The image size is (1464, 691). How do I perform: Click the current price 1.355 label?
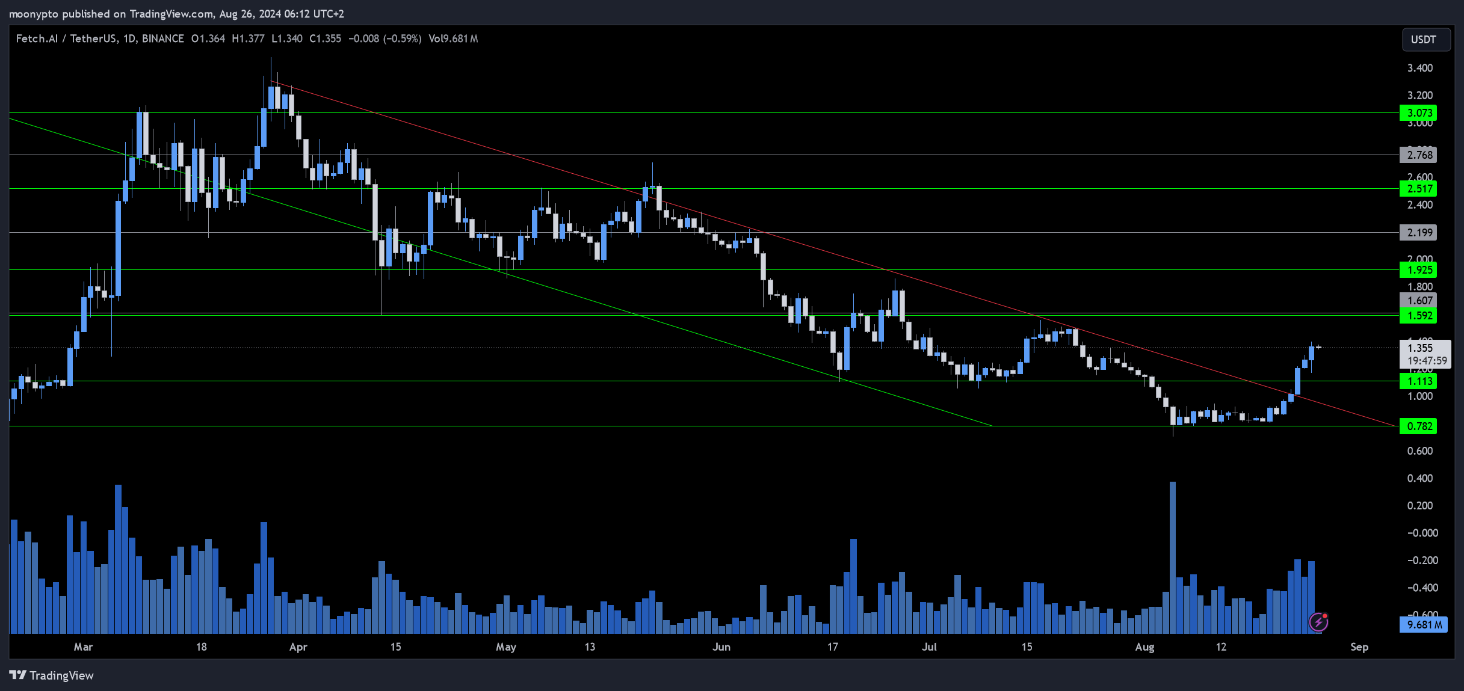(x=1421, y=348)
